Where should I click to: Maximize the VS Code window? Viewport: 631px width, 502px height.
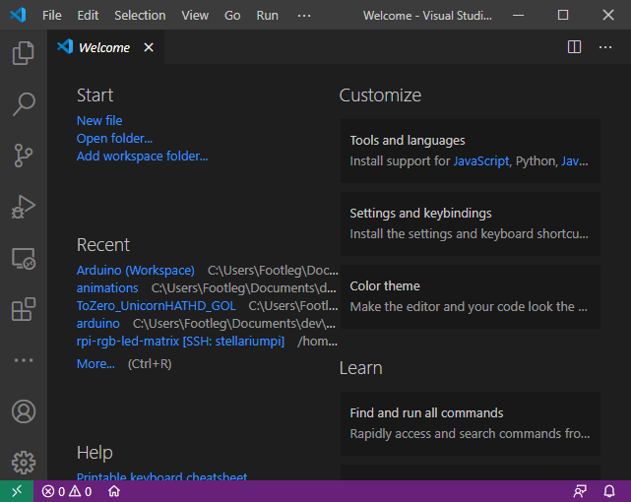click(563, 16)
